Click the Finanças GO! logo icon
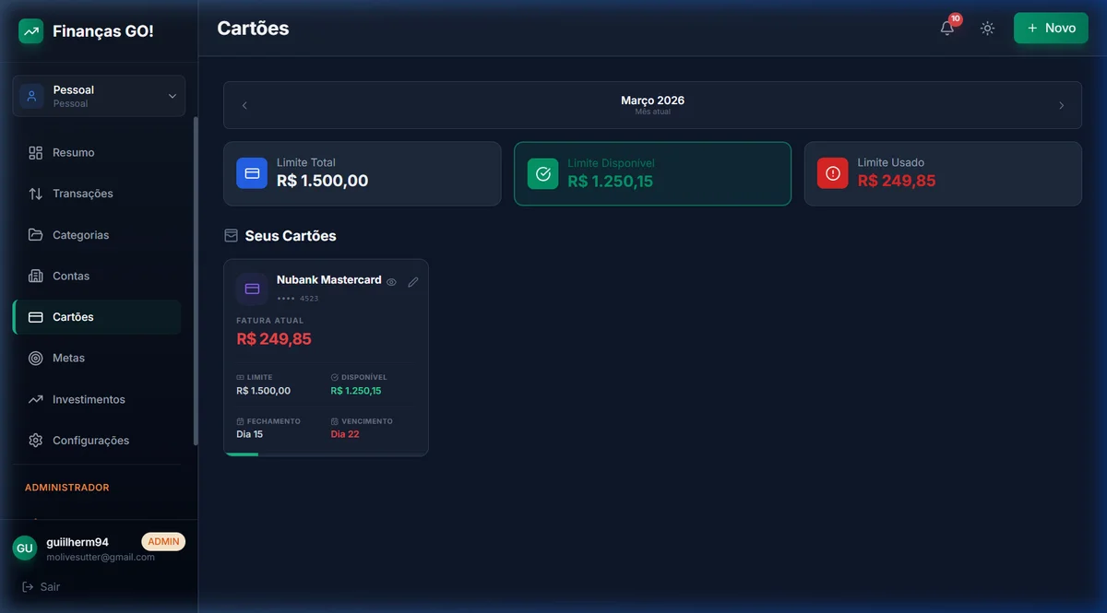Screen dimensions: 1107x613 tap(31, 31)
